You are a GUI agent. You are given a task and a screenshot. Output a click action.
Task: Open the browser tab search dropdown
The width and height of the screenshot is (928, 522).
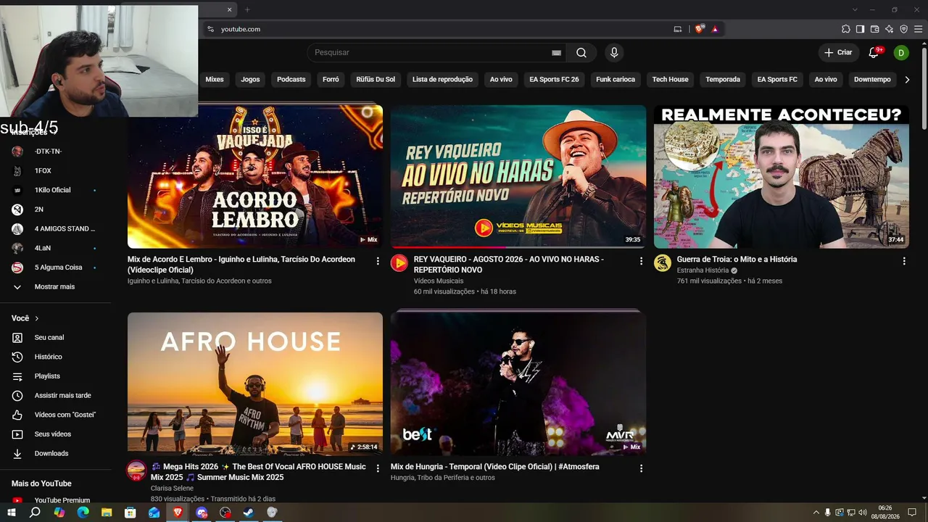[x=855, y=9]
